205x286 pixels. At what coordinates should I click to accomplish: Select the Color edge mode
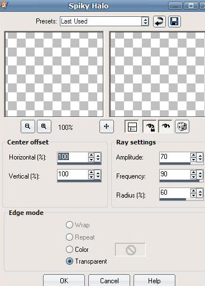[x=77, y=250]
